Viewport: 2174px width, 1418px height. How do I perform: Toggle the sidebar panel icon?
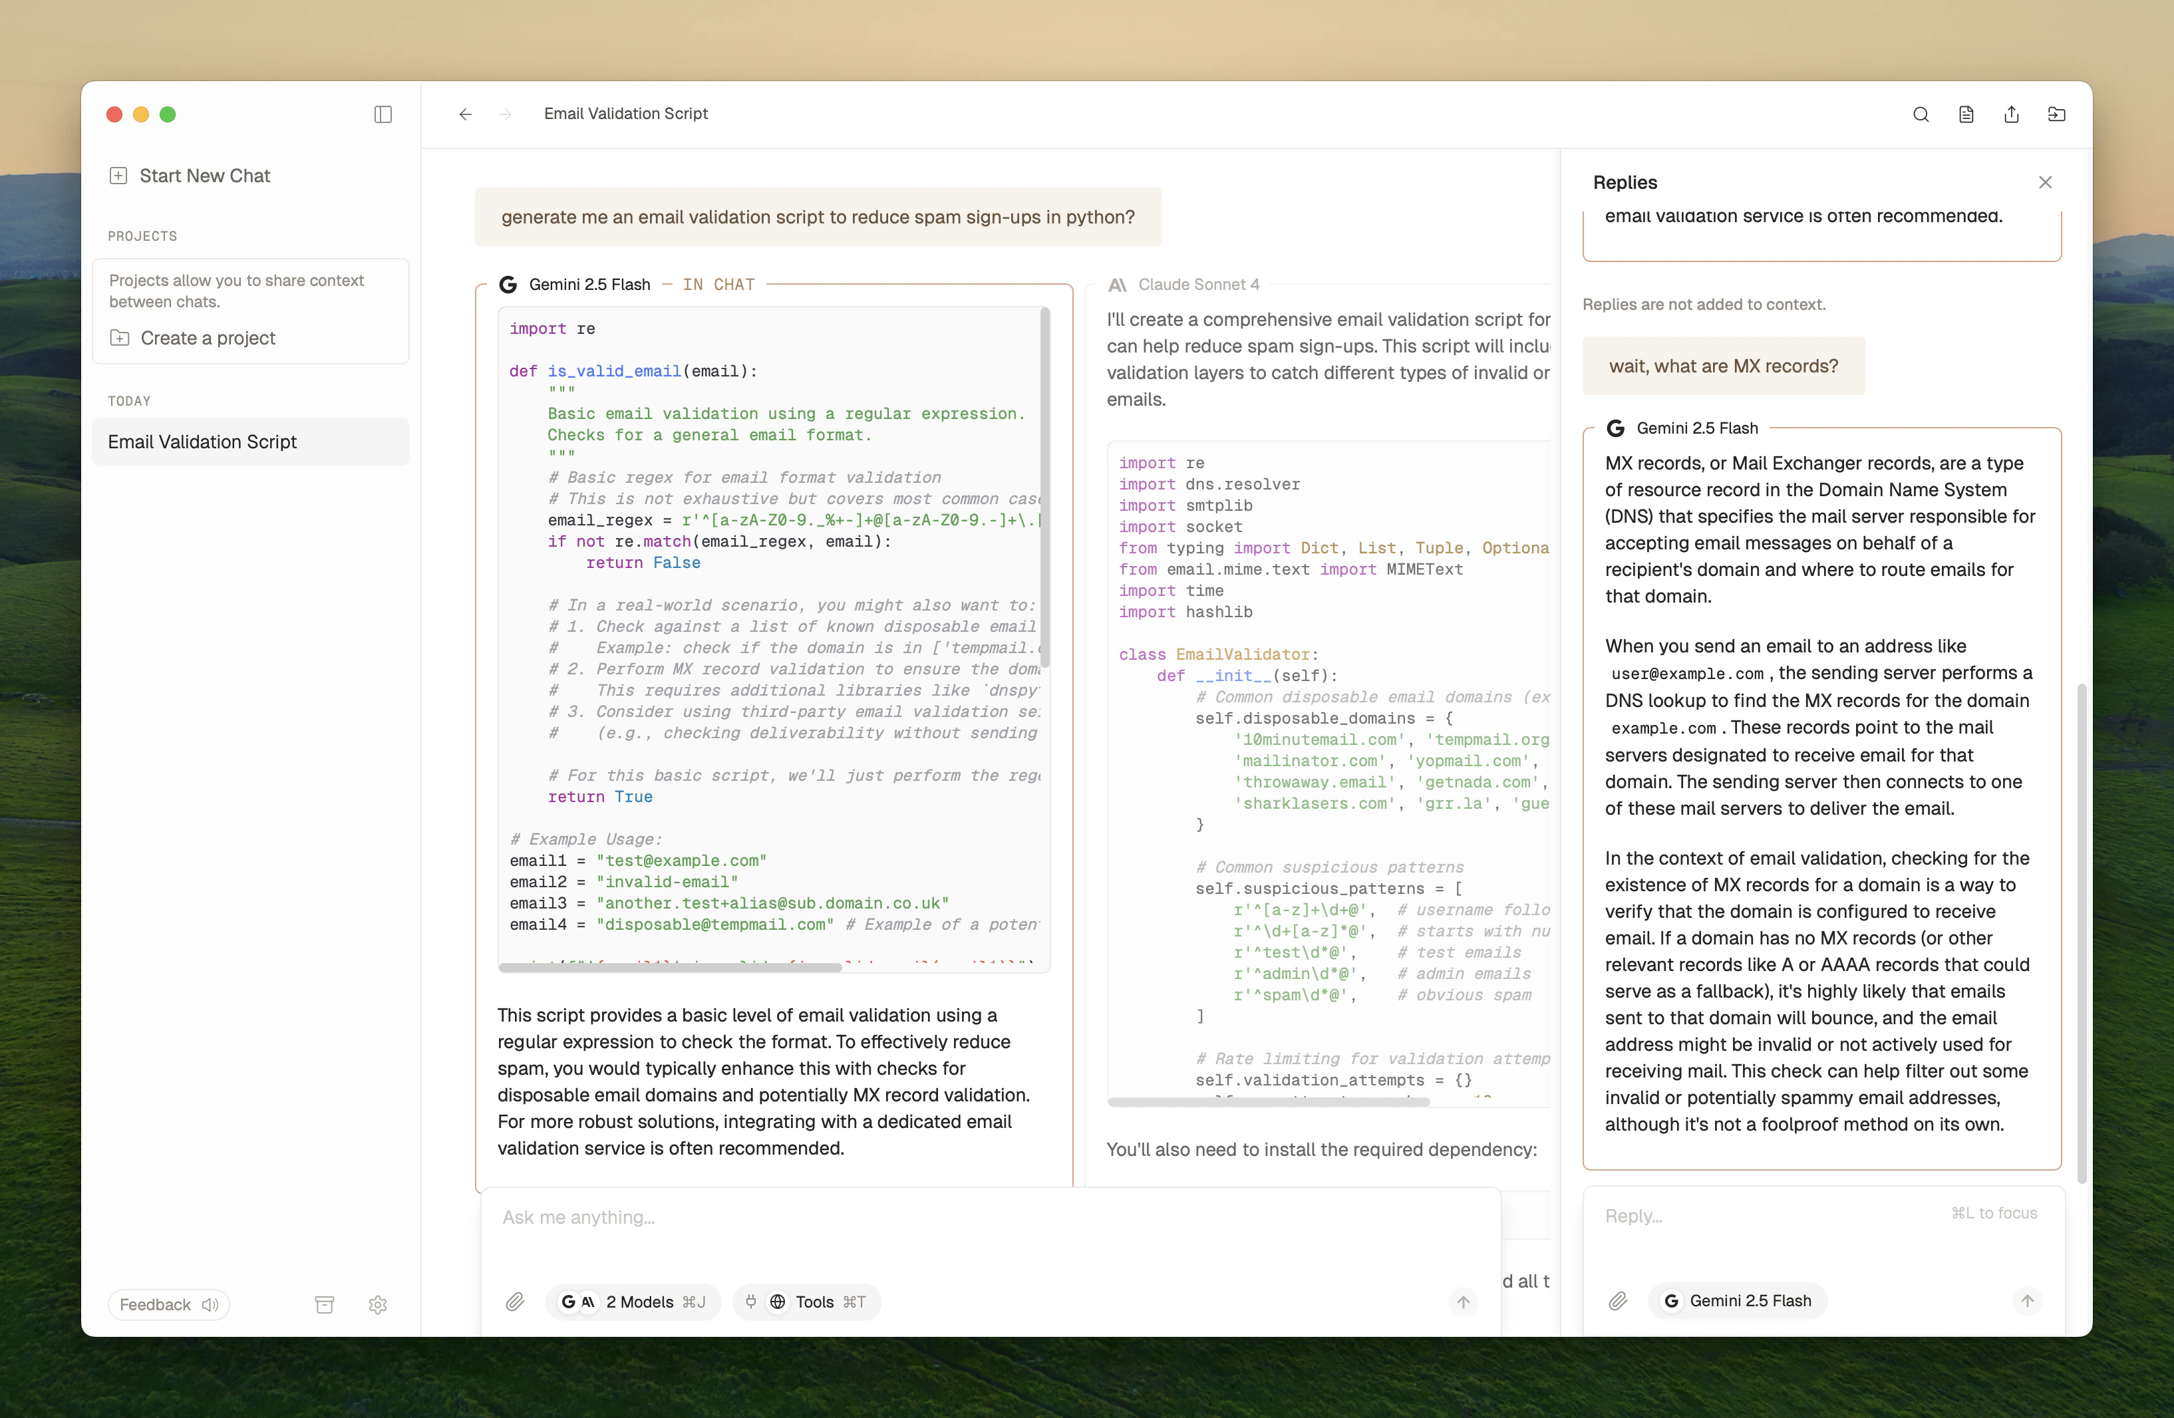pyautogui.click(x=383, y=114)
